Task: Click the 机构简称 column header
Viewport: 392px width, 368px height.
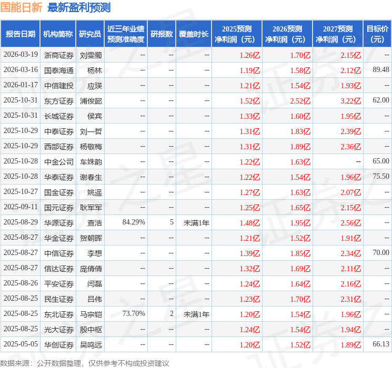Action: (x=58, y=34)
